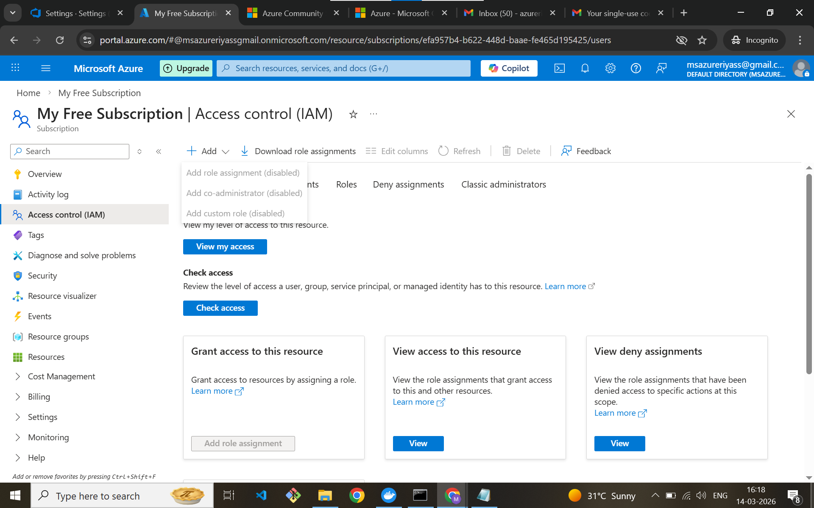Switch to the Settings browser tab
The image size is (814, 508).
coord(77,13)
